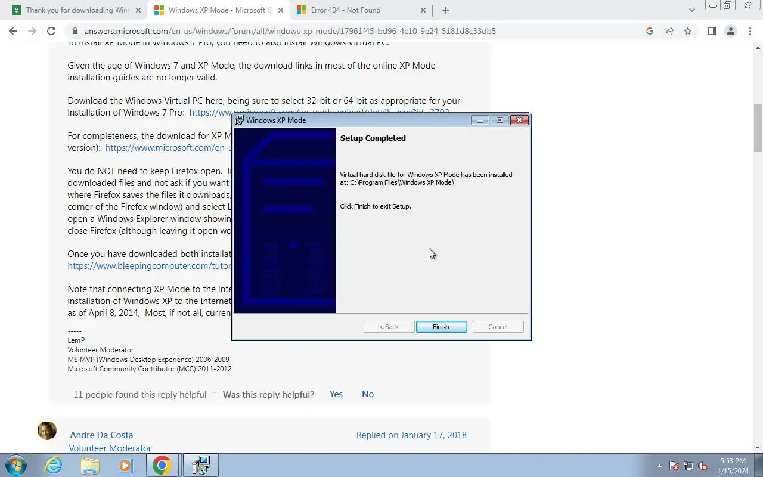Open the Windows Start menu
The image size is (763, 477).
coord(15,465)
